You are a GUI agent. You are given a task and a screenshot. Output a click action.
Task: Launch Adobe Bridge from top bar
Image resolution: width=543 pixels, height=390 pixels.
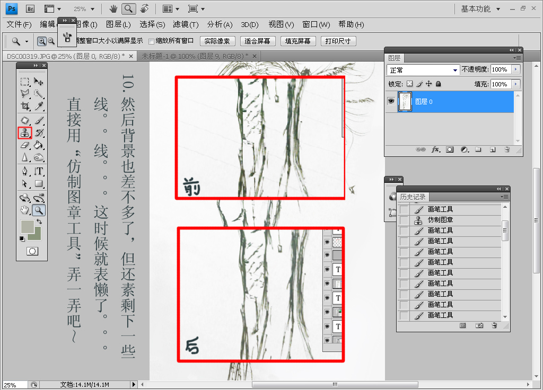click(x=30, y=8)
